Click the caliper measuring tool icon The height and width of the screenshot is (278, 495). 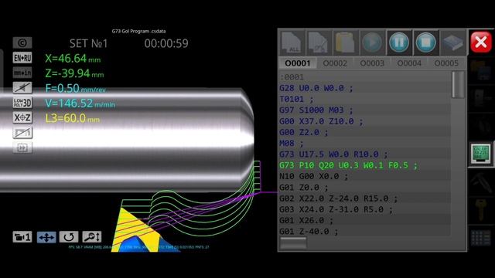(480, 181)
